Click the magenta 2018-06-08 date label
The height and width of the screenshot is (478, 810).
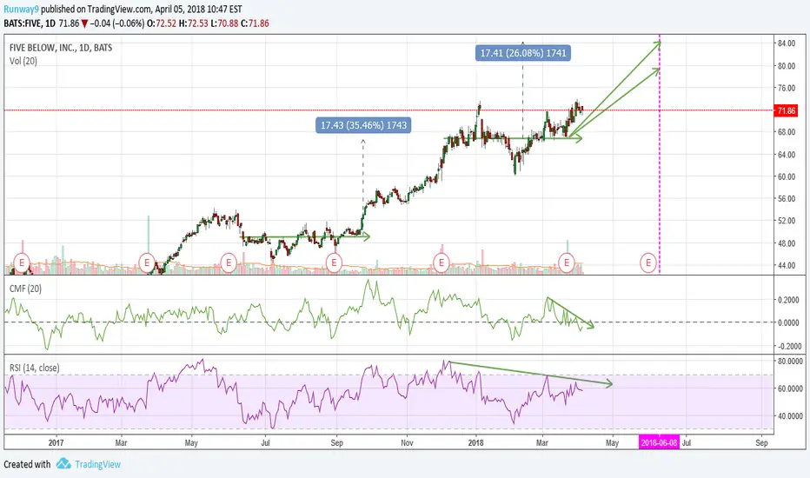click(x=659, y=443)
